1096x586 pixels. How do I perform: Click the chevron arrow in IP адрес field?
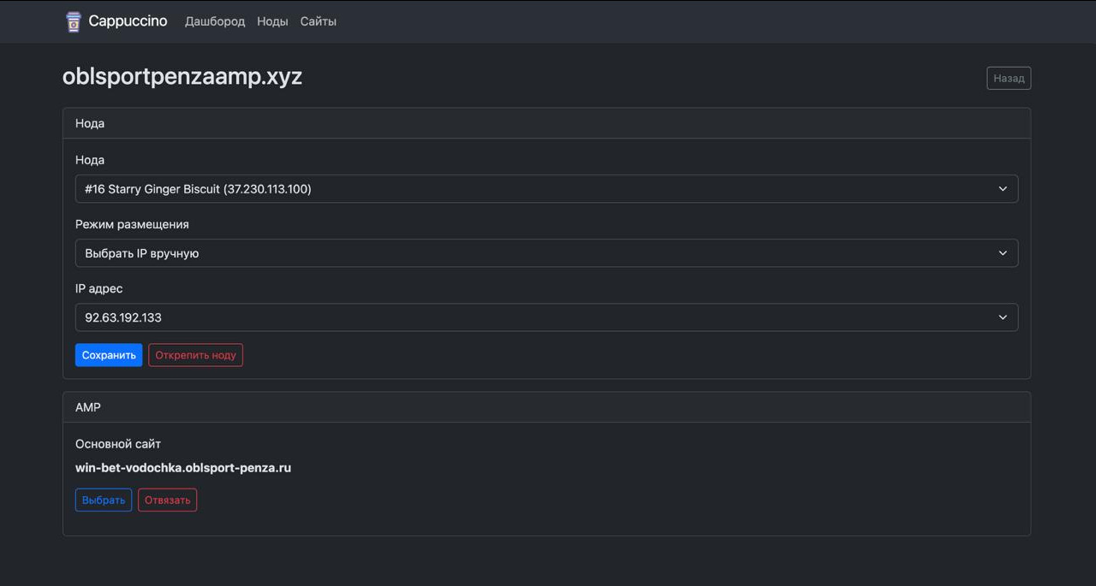(x=1003, y=317)
